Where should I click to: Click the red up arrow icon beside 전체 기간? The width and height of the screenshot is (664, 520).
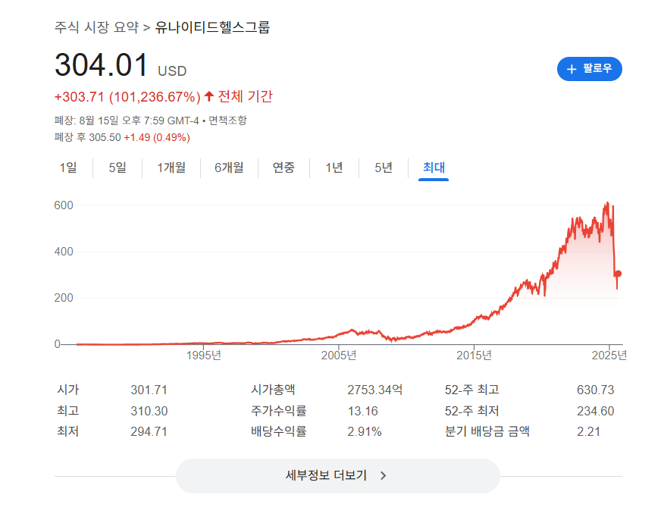coord(208,96)
